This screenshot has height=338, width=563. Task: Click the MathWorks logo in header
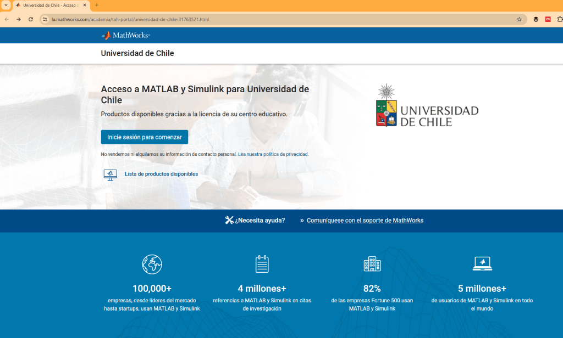[125, 35]
